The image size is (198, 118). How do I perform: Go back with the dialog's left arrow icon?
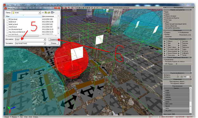43,12
